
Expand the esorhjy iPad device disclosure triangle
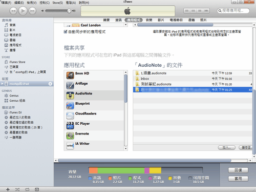pos(2,84)
